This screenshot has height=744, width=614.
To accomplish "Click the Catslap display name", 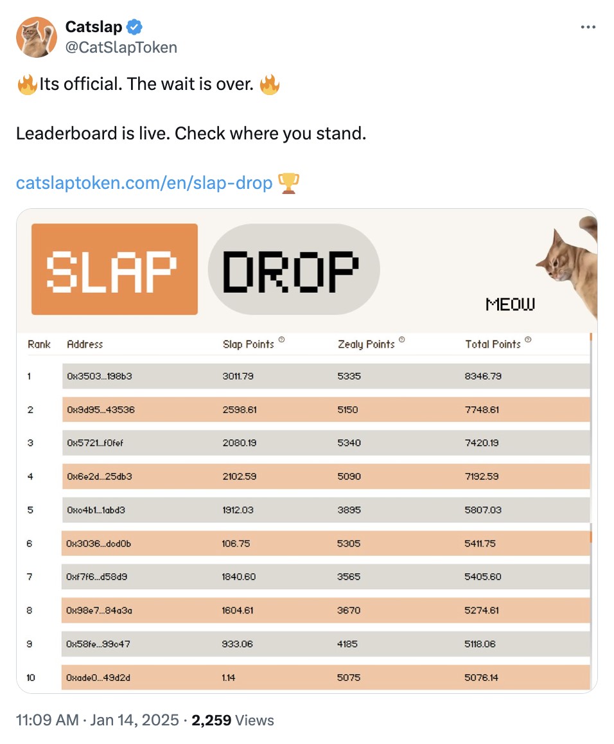I will 94,26.
